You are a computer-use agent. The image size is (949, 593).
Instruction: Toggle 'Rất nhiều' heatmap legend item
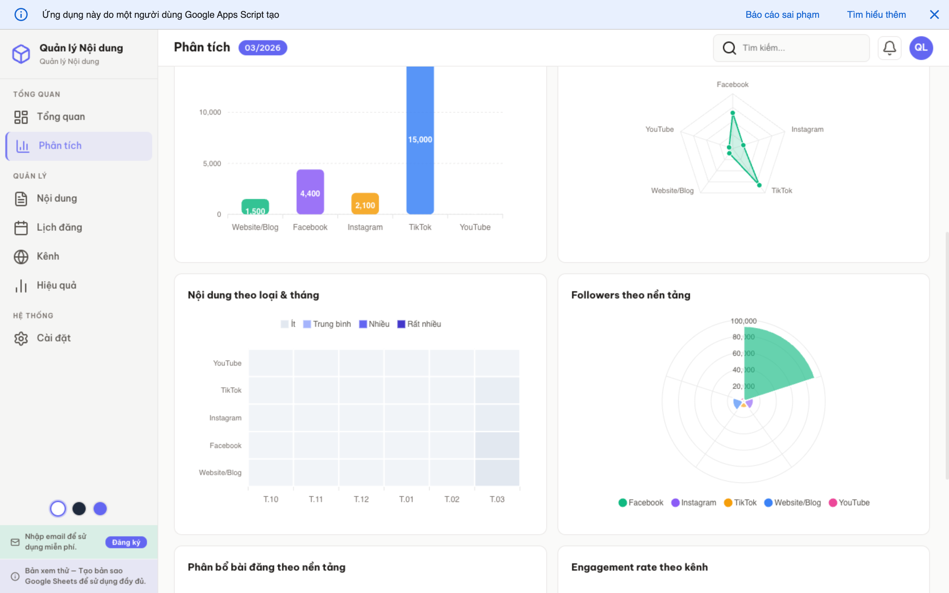coord(419,324)
